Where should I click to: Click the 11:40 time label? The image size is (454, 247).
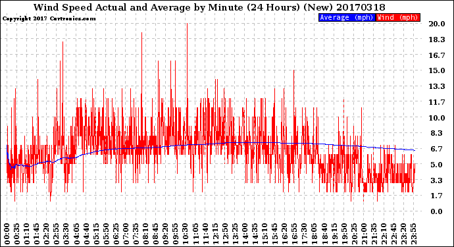pyautogui.click(x=205, y=234)
